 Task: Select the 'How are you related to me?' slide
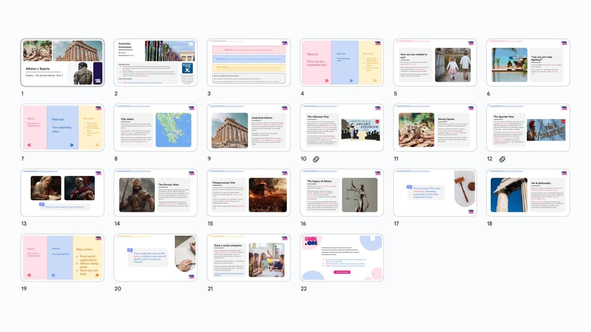(x=435, y=63)
